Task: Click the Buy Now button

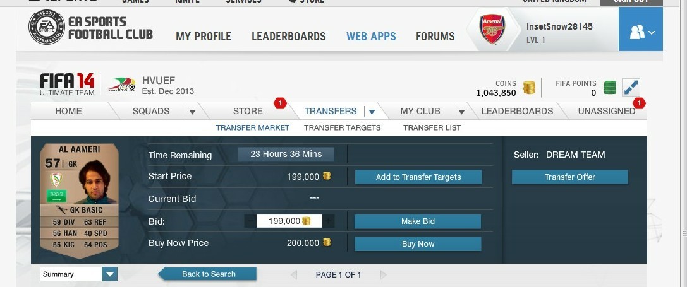Action: (x=418, y=244)
